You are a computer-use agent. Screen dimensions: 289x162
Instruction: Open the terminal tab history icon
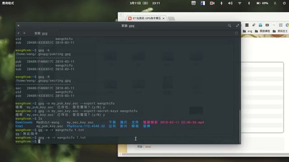click(x=237, y=33)
